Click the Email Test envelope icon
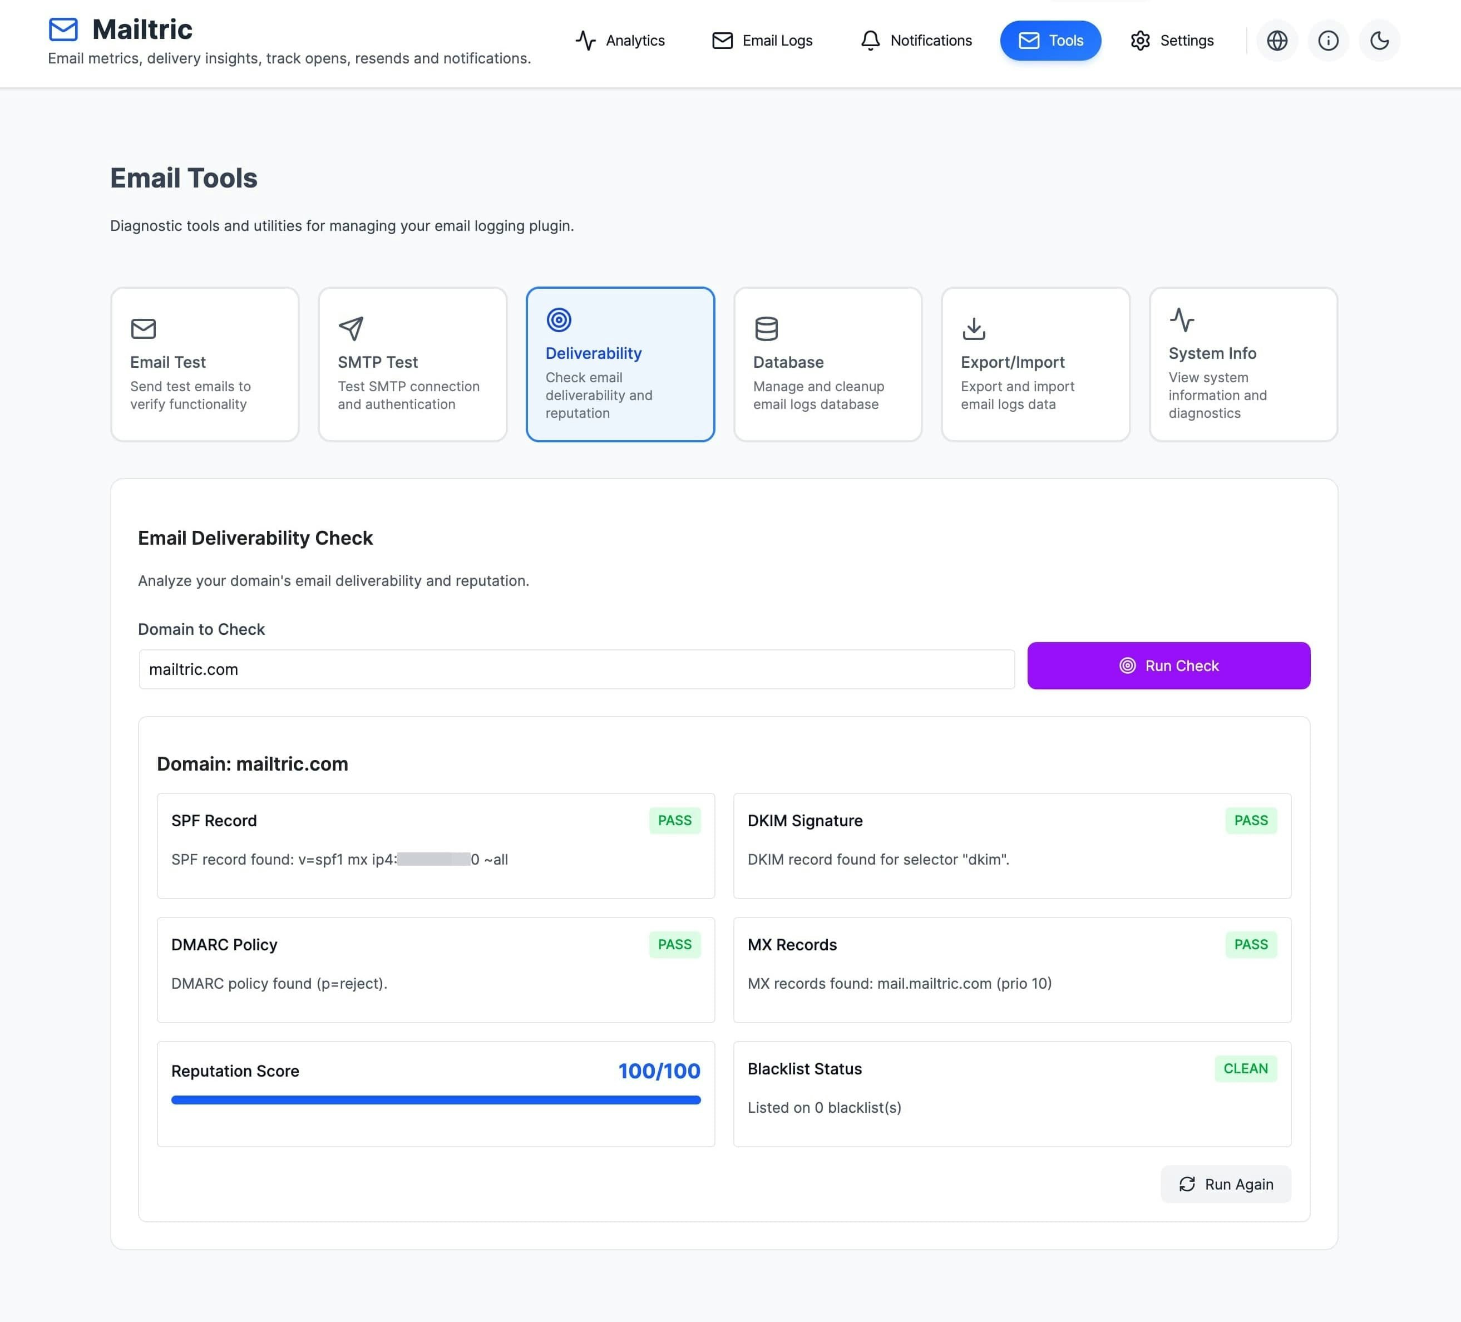The image size is (1461, 1322). click(144, 328)
